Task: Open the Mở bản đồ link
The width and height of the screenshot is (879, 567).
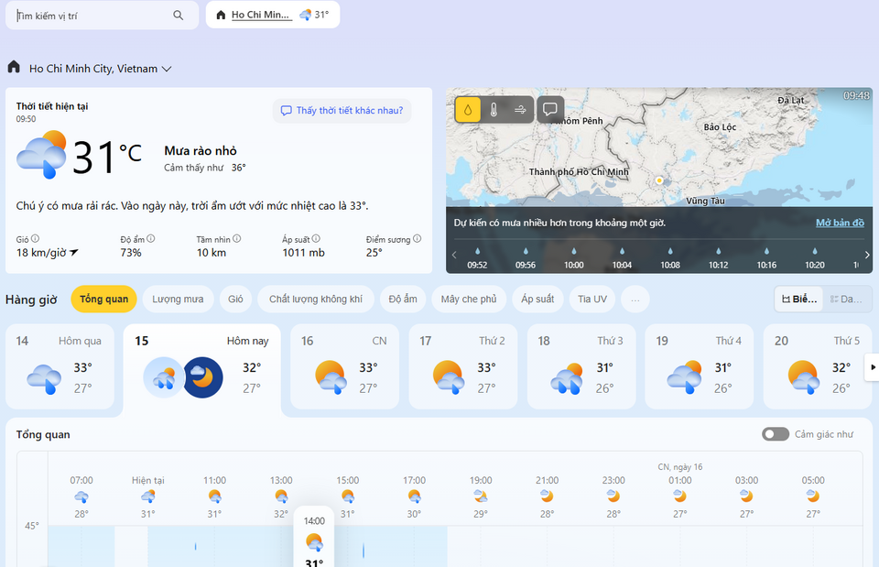Action: pyautogui.click(x=840, y=223)
